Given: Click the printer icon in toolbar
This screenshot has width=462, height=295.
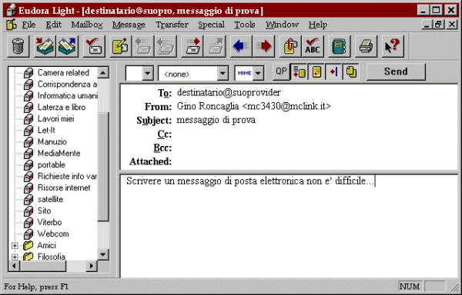Looking at the screenshot, I should point(367,46).
